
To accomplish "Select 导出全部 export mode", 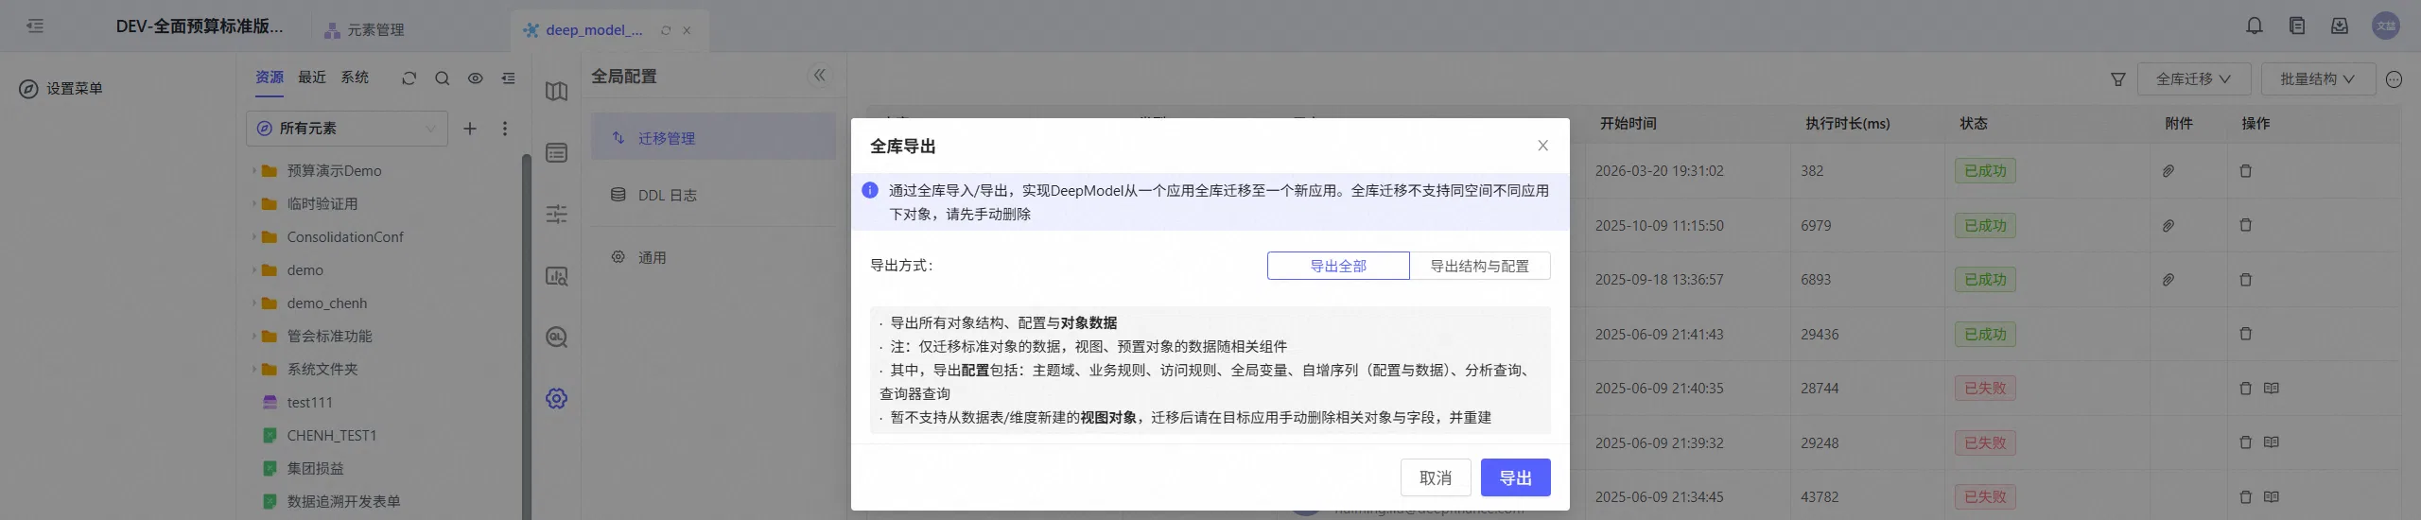I will [x=1338, y=266].
